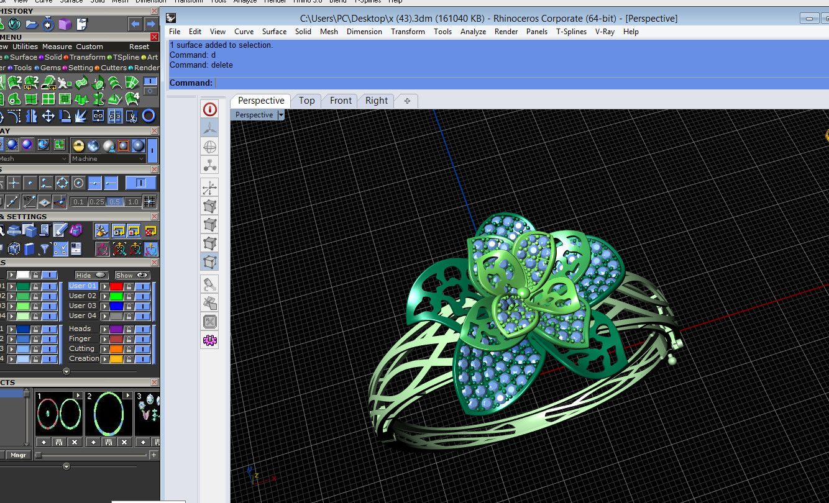The height and width of the screenshot is (503, 829).
Task: Click the red color swatch beside User 01
Action: pyautogui.click(x=116, y=286)
